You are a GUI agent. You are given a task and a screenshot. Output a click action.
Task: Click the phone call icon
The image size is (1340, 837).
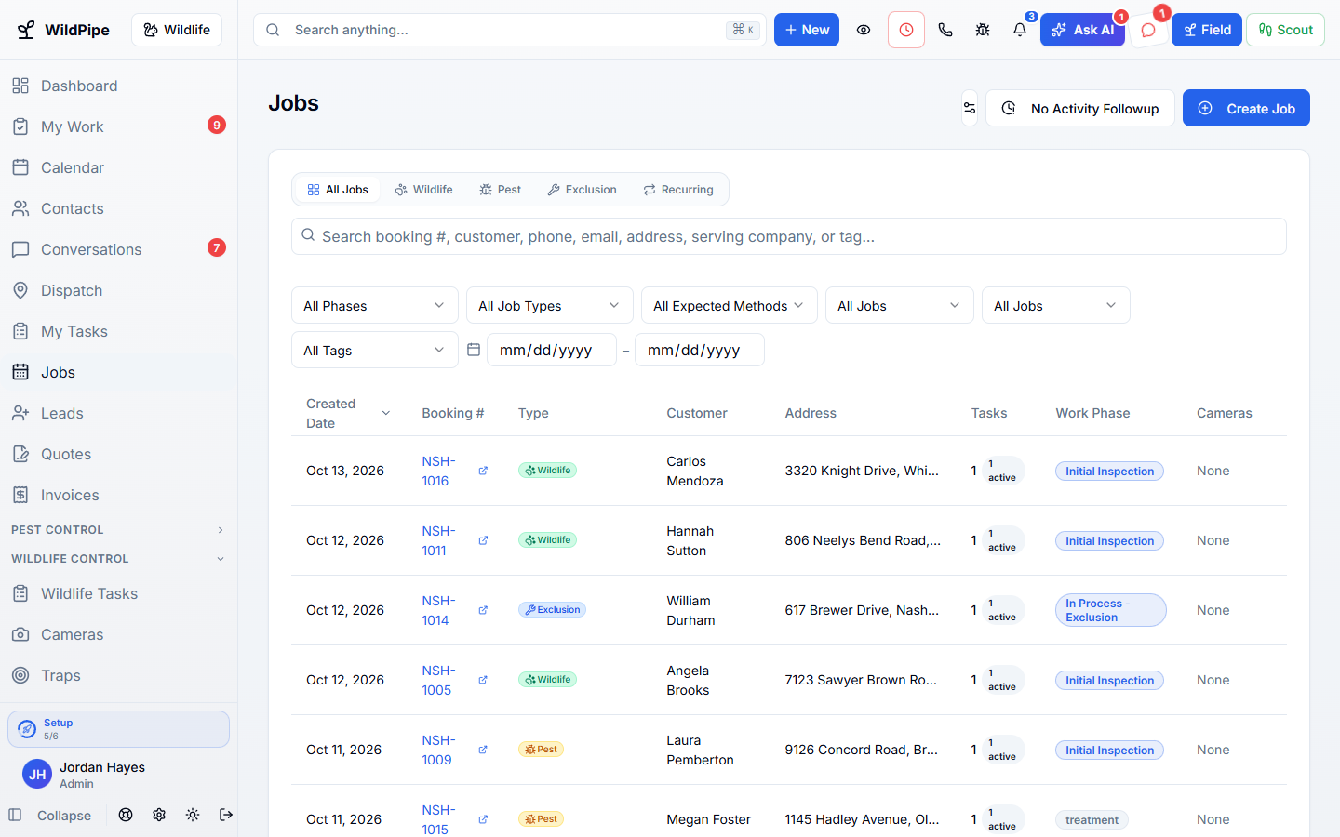945,30
